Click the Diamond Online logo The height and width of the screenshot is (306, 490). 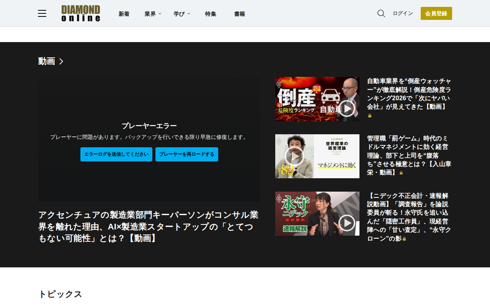[x=81, y=13]
